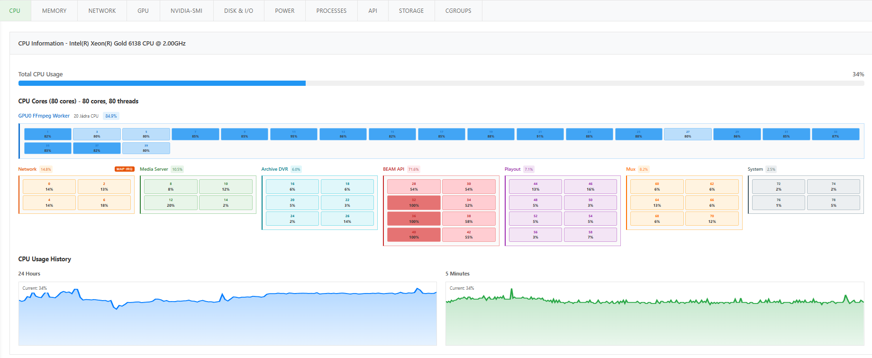This screenshot has width=872, height=358.
Task: Switch to the POWER tab
Action: pos(285,10)
